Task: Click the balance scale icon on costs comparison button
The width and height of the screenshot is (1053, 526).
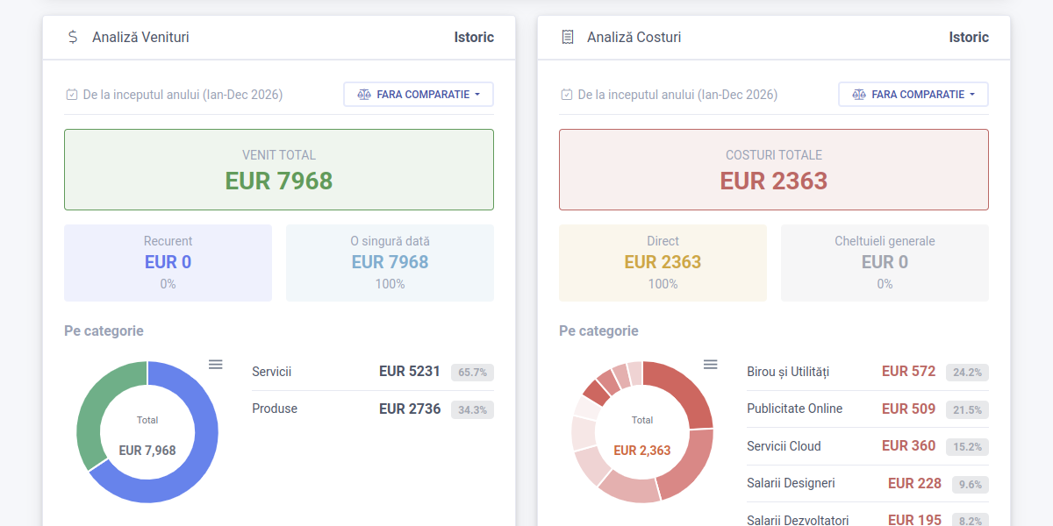Action: click(x=858, y=94)
